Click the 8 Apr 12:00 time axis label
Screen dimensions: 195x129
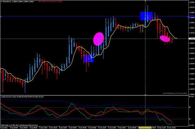[x=43, y=128]
